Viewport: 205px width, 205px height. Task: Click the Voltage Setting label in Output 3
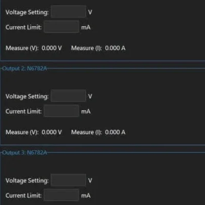[x=27, y=180]
